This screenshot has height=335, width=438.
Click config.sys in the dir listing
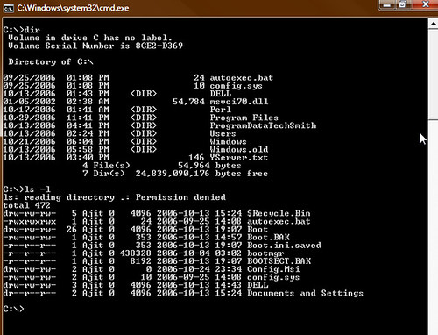(x=237, y=86)
